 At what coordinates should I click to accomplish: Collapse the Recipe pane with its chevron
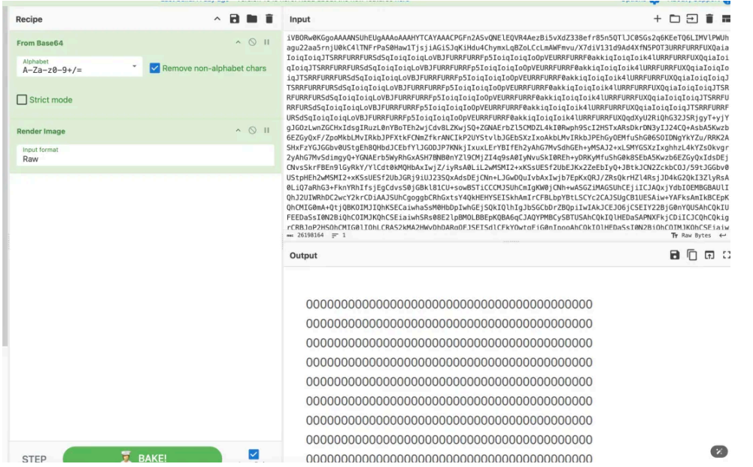(x=217, y=20)
